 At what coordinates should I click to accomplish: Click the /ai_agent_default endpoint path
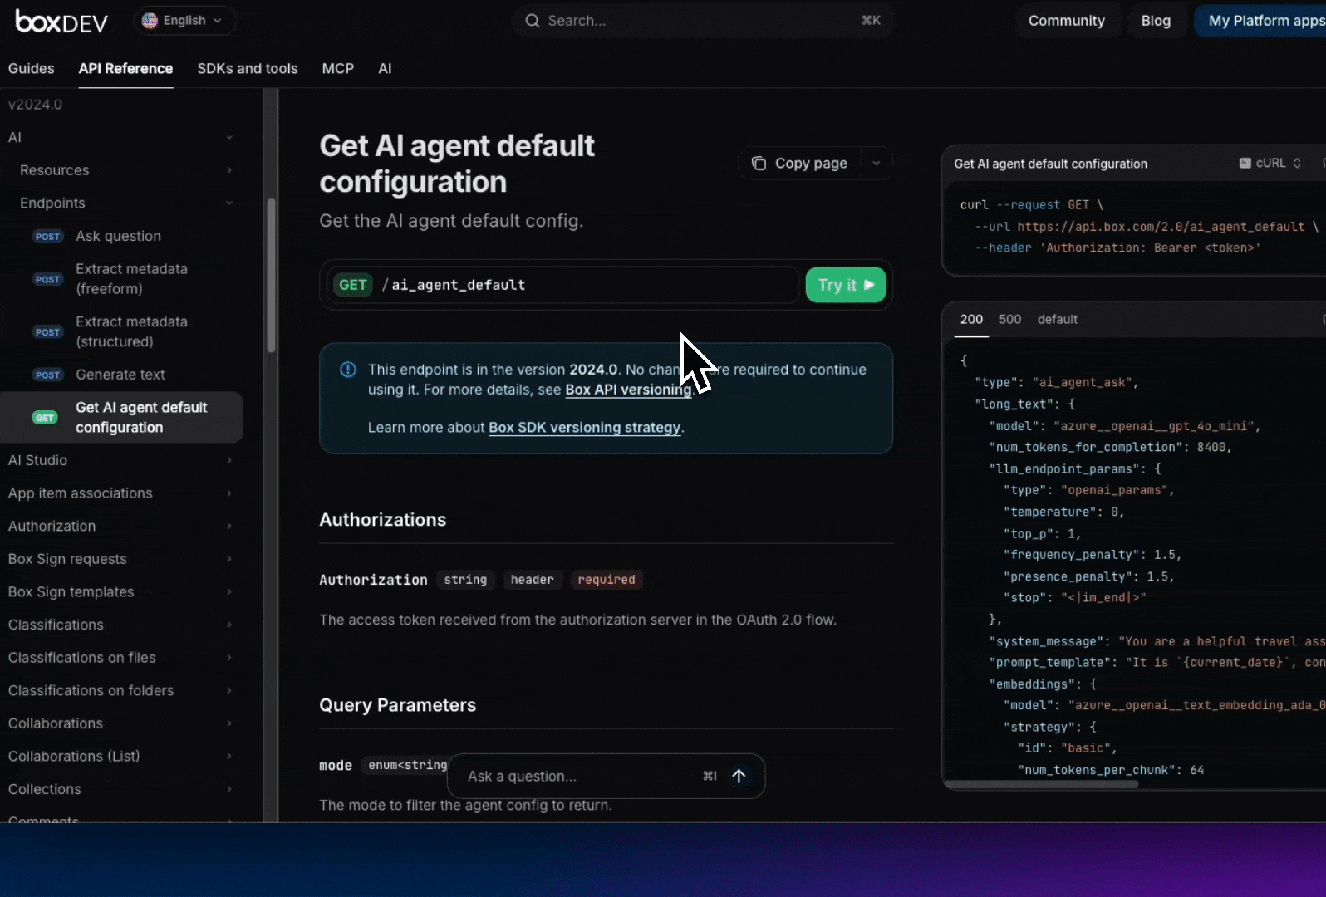pyautogui.click(x=454, y=285)
